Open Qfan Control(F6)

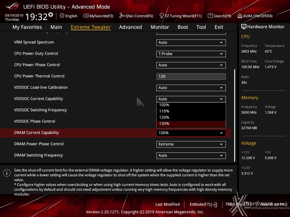pos(139,16)
